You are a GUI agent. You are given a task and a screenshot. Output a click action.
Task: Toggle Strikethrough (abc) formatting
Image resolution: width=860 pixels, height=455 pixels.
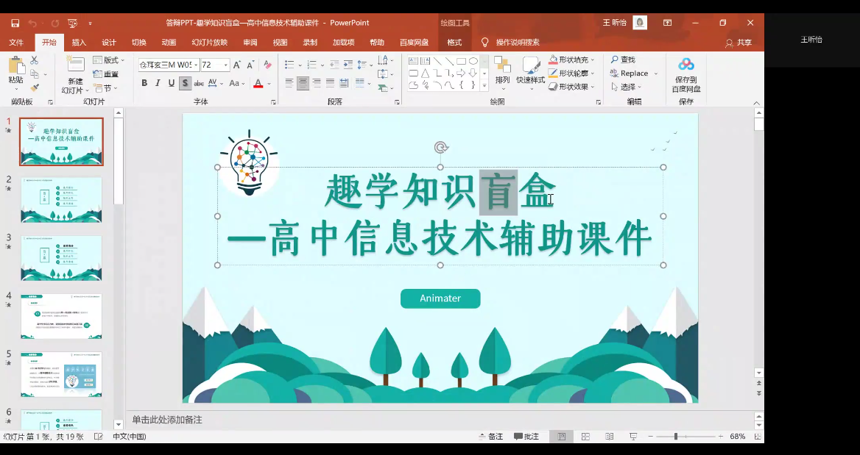point(199,83)
